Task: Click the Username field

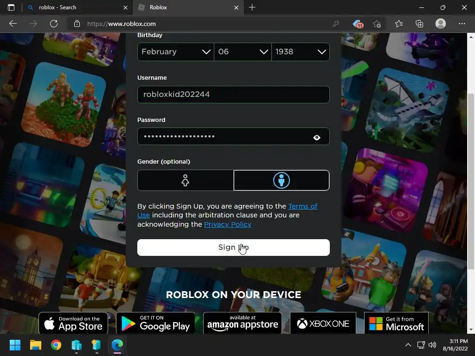Action: point(233,95)
